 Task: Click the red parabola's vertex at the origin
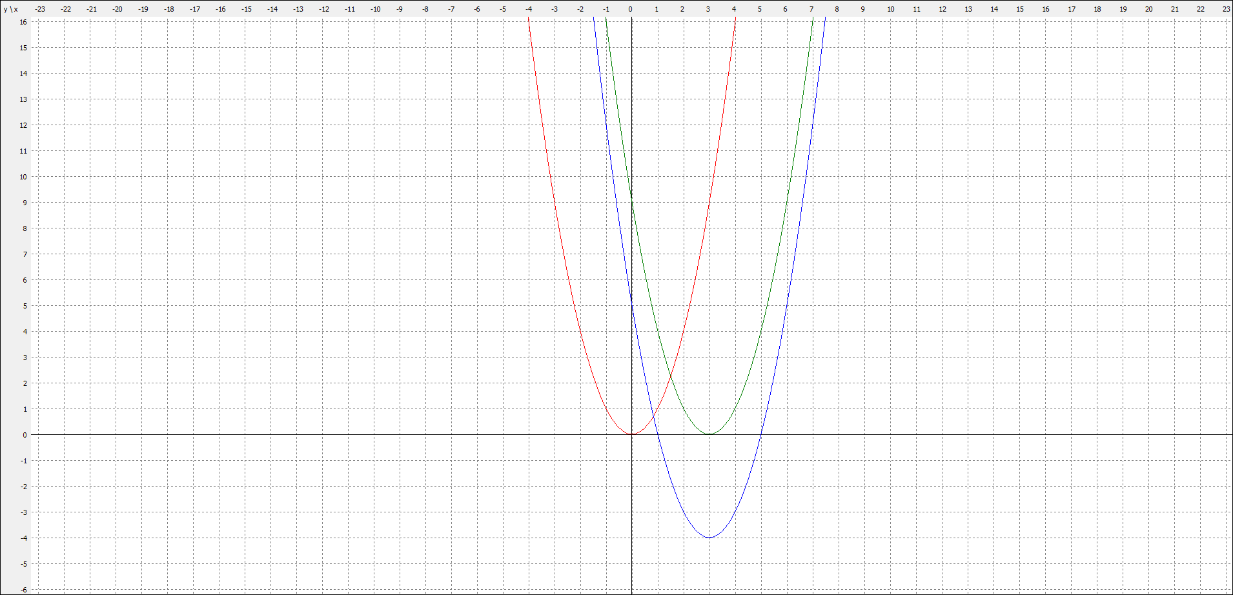coord(631,434)
